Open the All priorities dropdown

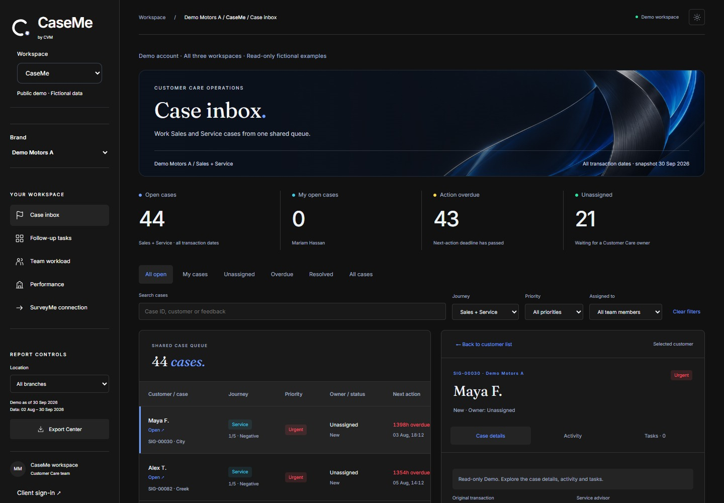pos(554,312)
